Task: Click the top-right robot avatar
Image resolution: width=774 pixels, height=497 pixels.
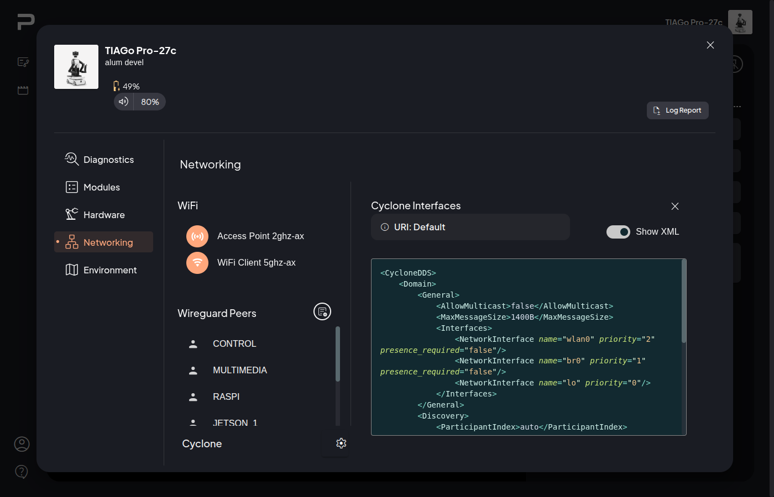Action: coord(740,22)
